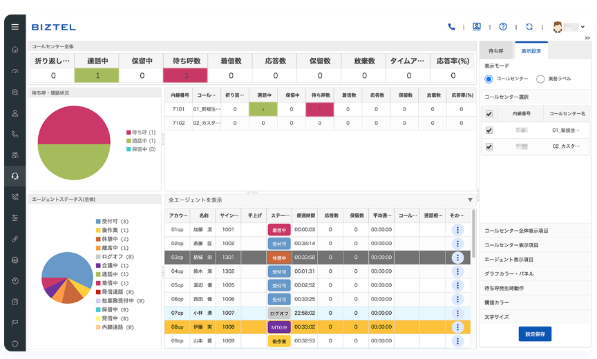Select the headset monitoring icon in sidebar
597x359 pixels.
[15, 176]
